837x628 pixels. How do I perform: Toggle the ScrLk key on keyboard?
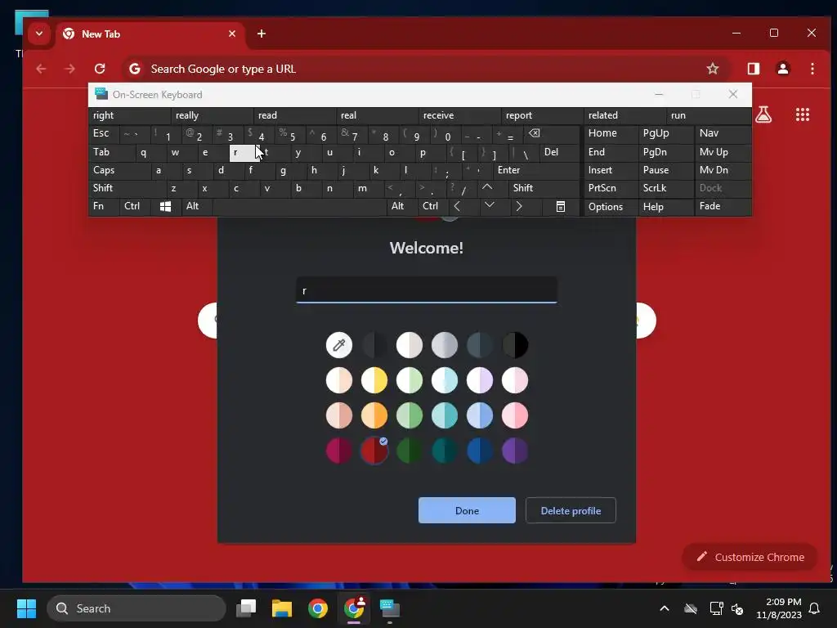[x=665, y=188]
